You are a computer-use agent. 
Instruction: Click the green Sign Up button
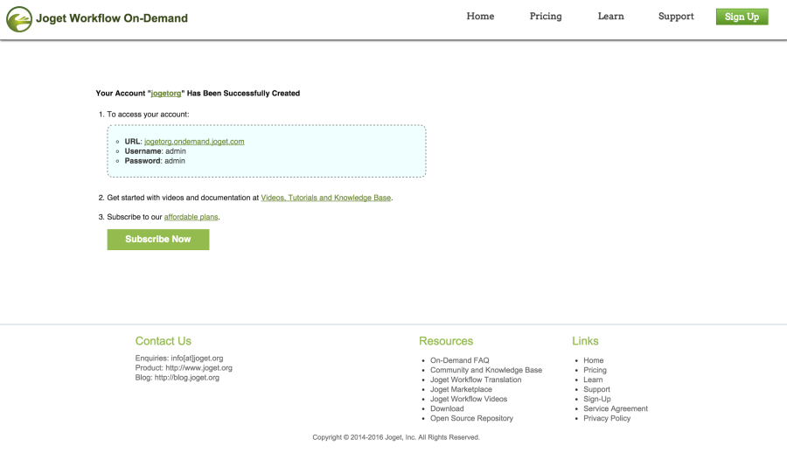[x=742, y=17]
